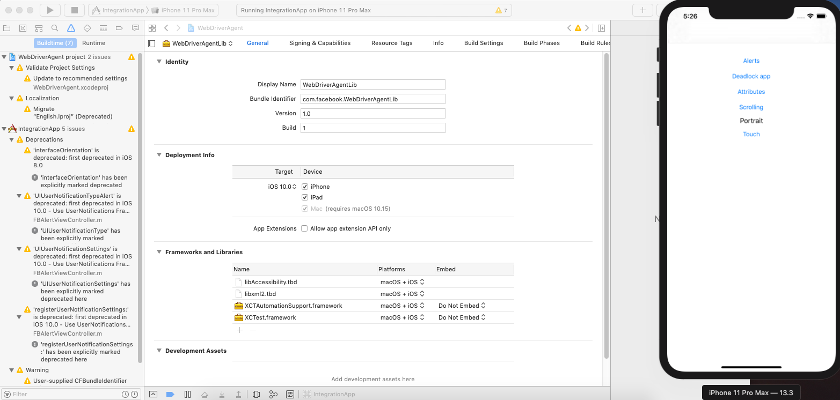Uncheck the iPhone device checkbox

(304, 187)
